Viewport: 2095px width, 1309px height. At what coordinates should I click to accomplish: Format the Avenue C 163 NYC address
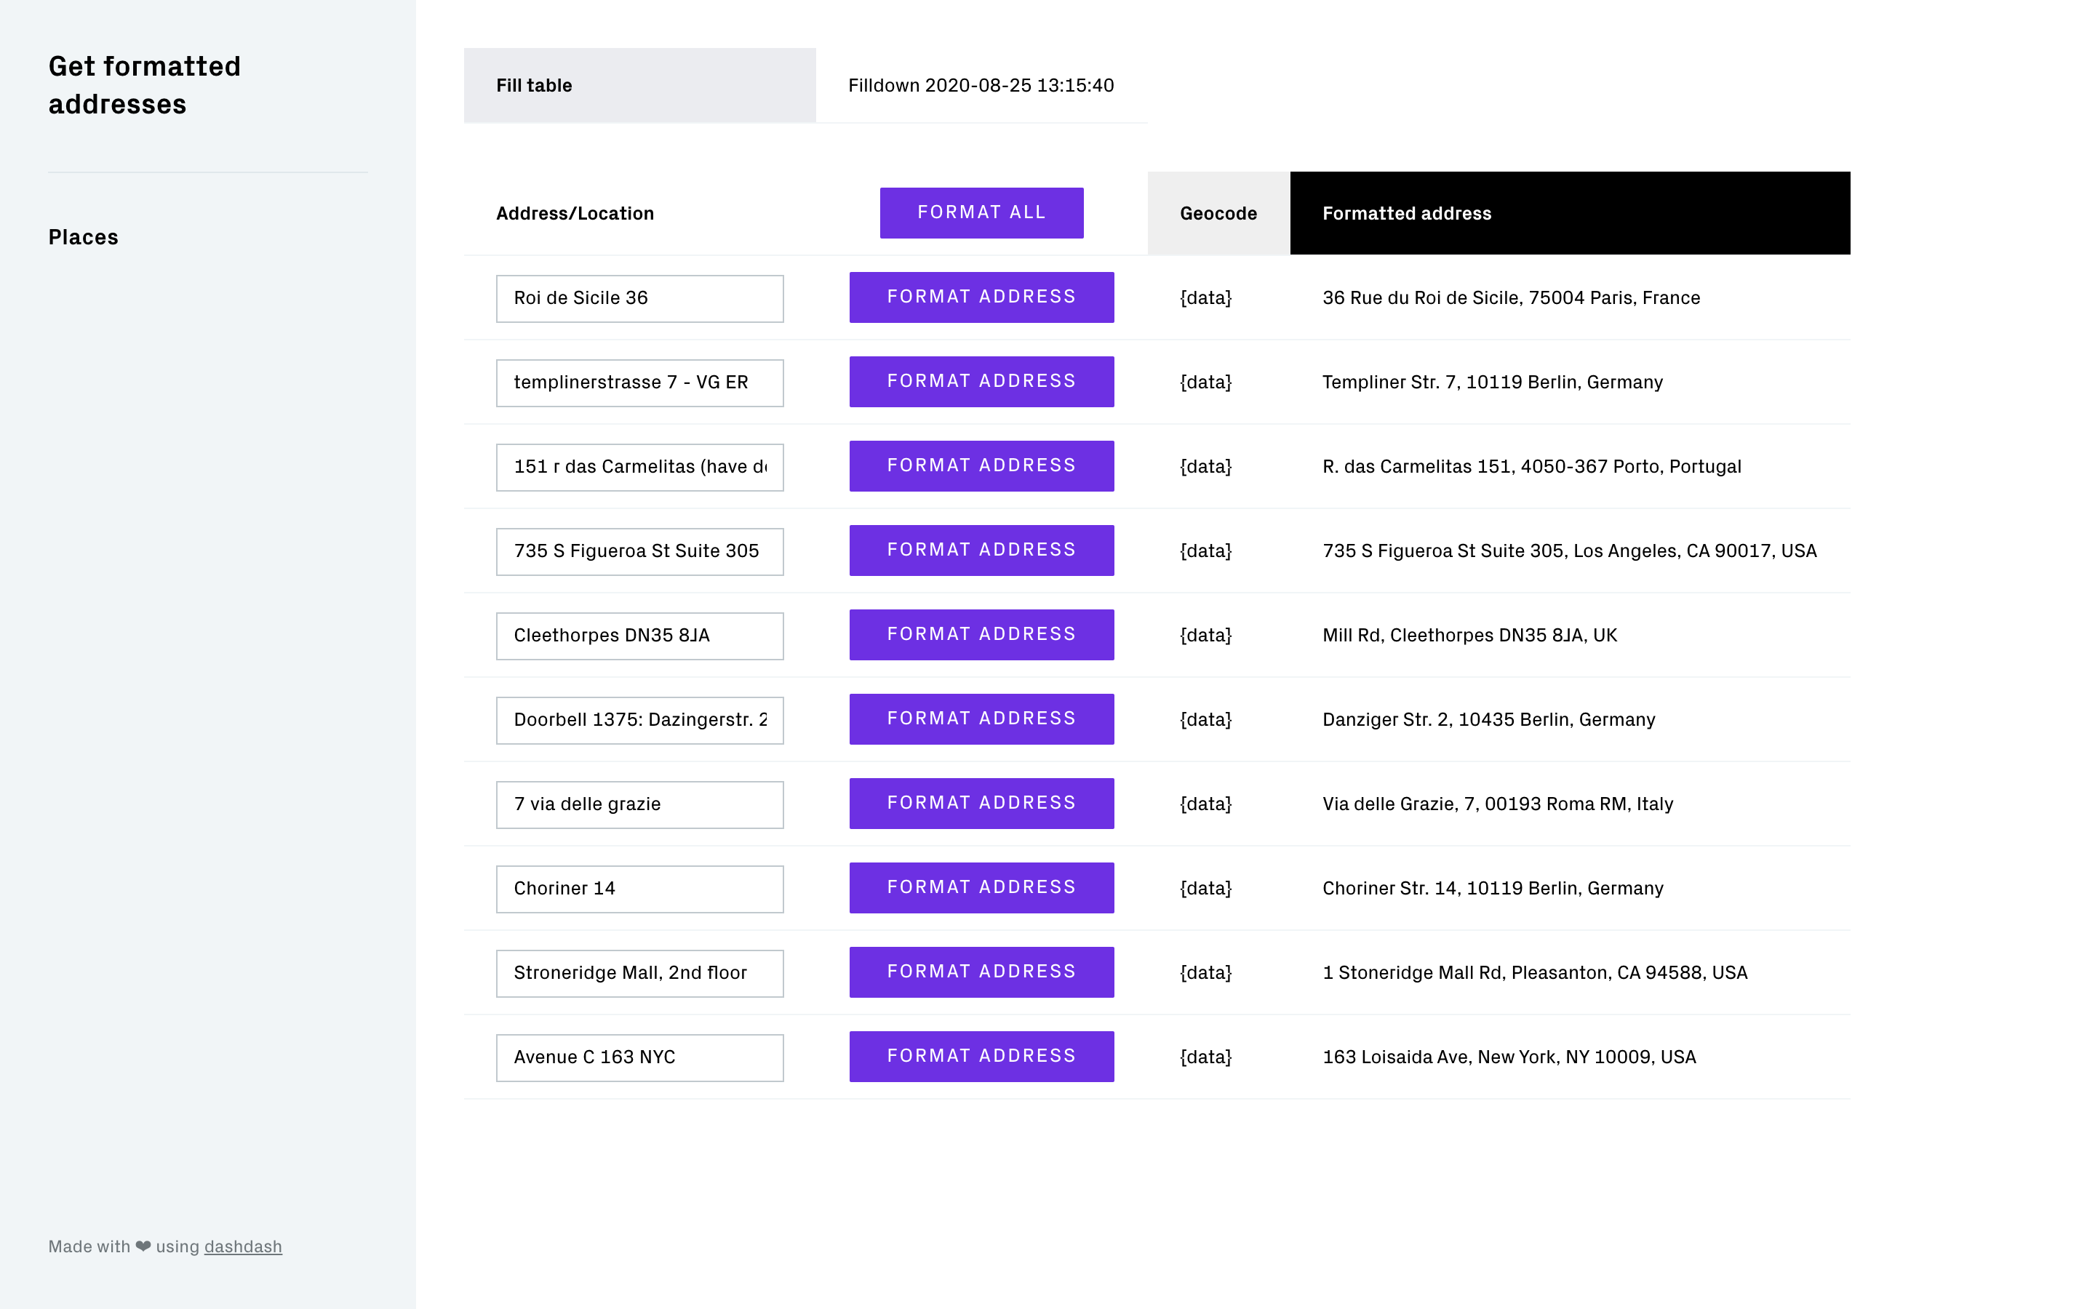[x=981, y=1056]
